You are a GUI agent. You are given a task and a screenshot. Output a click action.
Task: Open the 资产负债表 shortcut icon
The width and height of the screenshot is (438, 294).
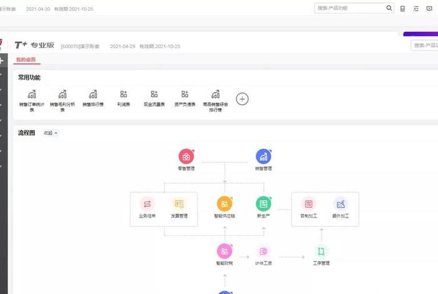coord(185,94)
